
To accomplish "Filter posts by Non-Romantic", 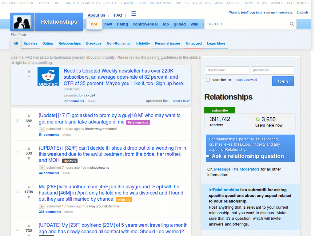I will (118, 44).
